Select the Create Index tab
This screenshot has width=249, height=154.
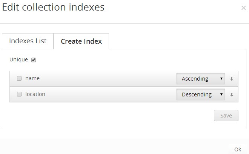pyautogui.click(x=81, y=41)
